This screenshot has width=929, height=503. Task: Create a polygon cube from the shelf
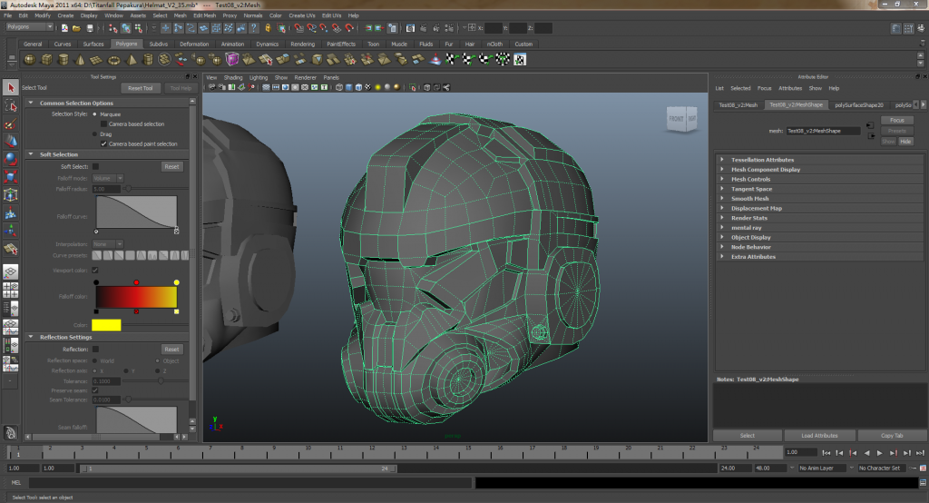48,60
